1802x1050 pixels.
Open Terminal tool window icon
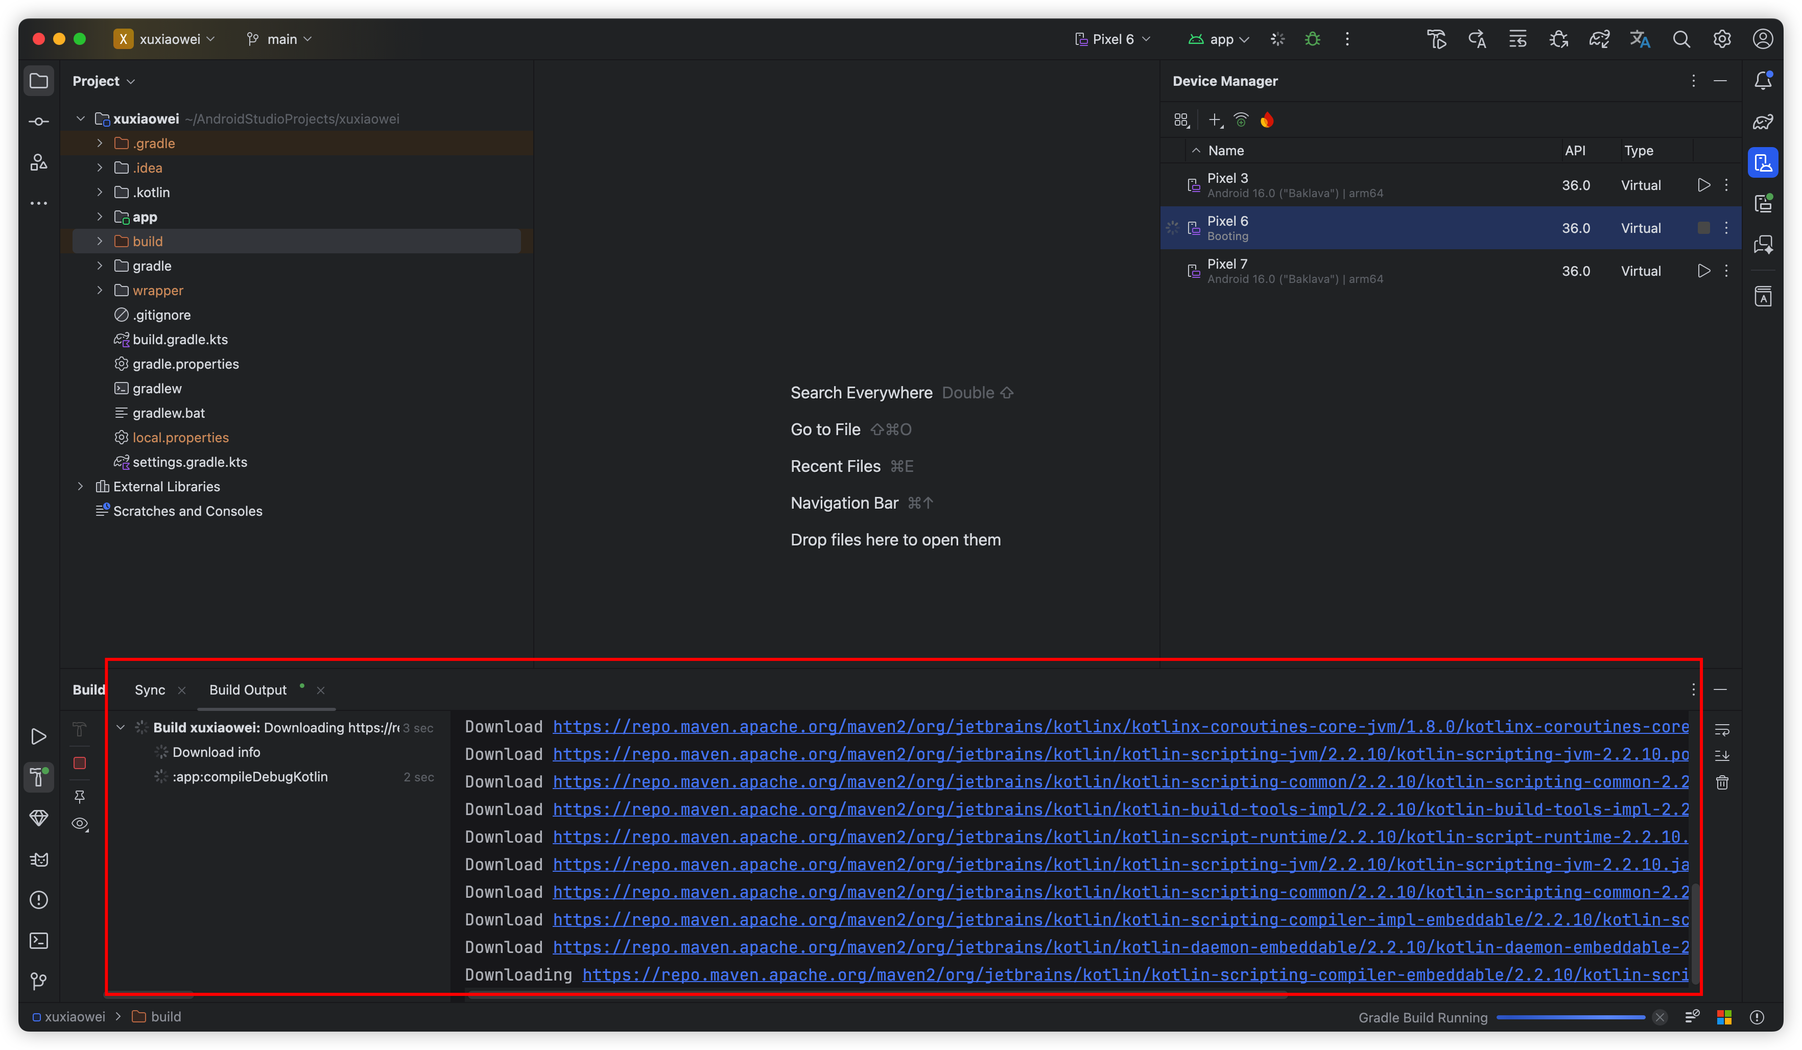[39, 941]
